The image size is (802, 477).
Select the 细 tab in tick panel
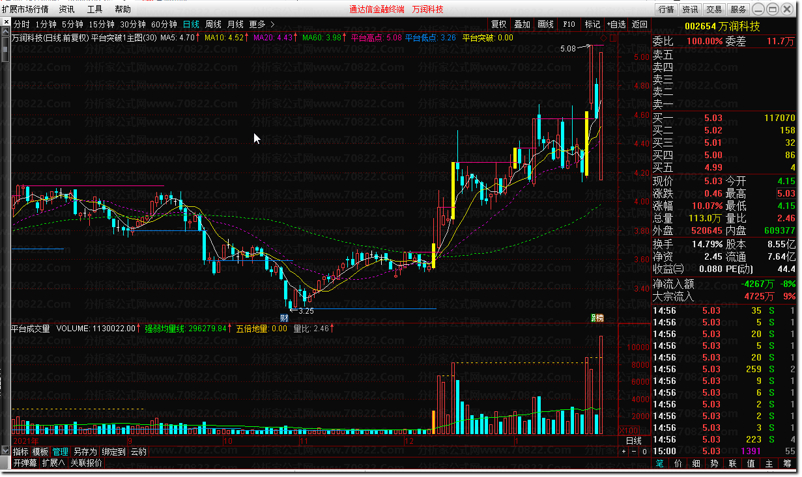click(x=696, y=463)
